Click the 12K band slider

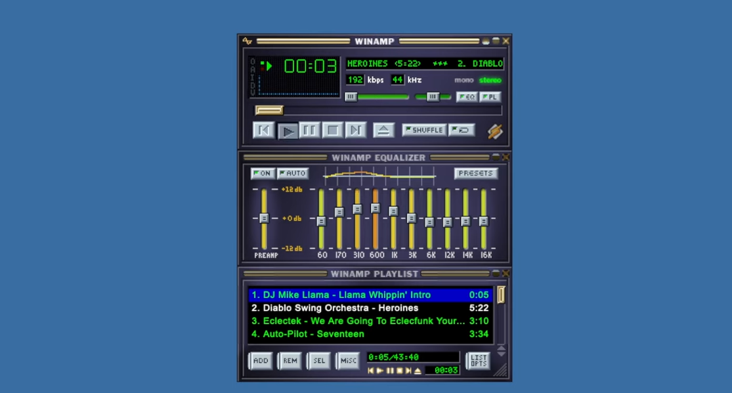(447, 219)
